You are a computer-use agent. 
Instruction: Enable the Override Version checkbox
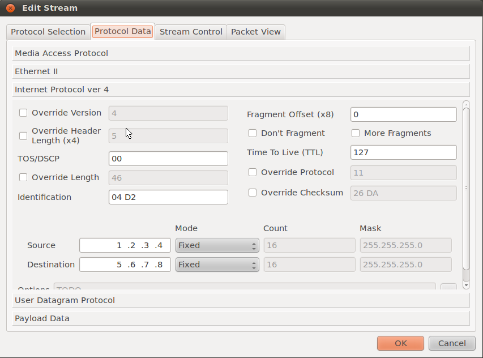[x=23, y=113]
